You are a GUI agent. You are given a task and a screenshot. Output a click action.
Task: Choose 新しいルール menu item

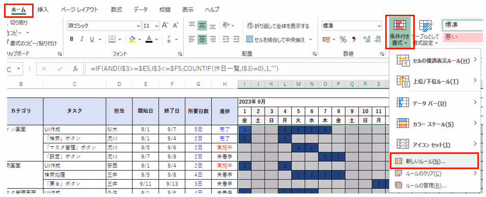pos(434,161)
